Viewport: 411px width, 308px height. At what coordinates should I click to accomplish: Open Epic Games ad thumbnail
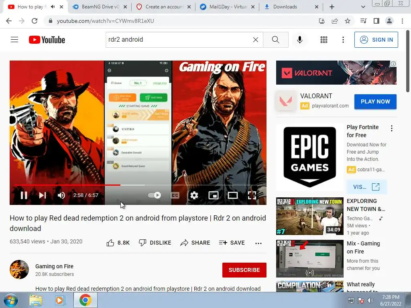[x=309, y=157]
